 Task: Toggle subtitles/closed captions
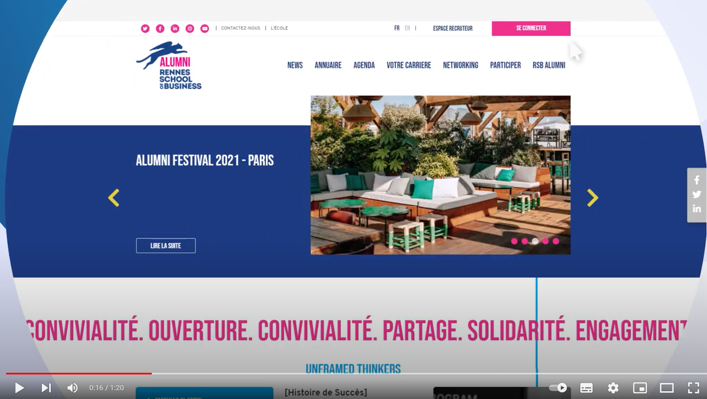pos(586,388)
